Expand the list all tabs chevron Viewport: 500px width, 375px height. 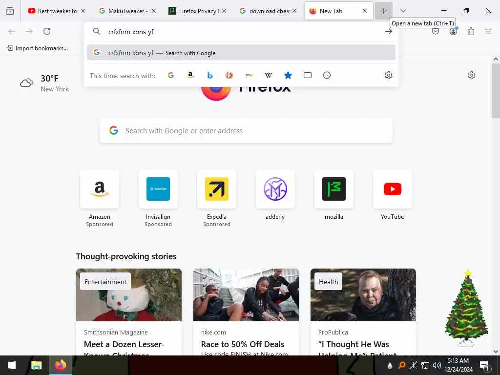pyautogui.click(x=403, y=11)
